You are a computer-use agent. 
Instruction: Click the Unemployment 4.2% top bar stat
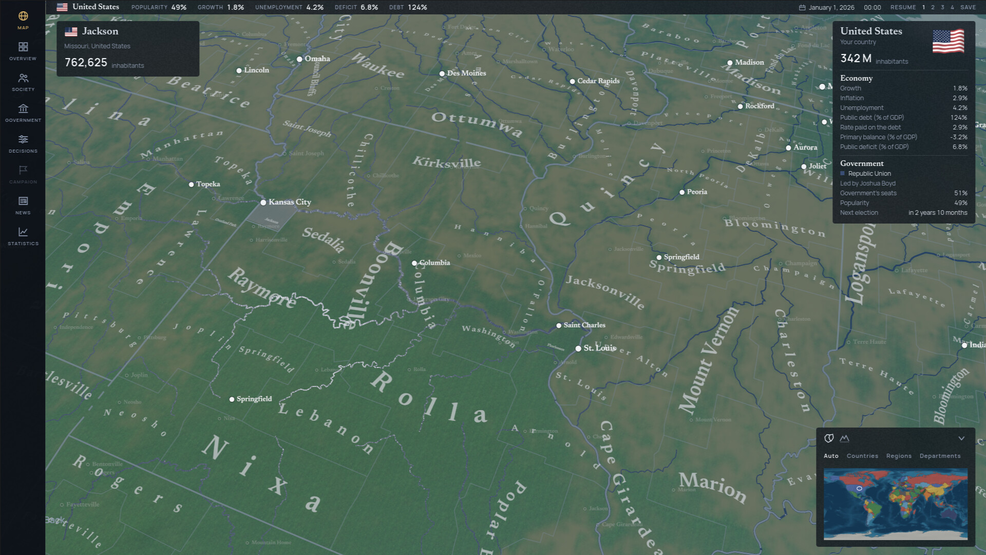[289, 7]
